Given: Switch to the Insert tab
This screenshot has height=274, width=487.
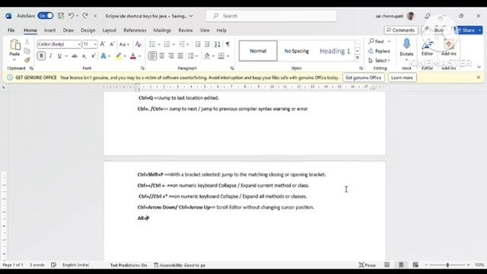Looking at the screenshot, I should (49, 30).
